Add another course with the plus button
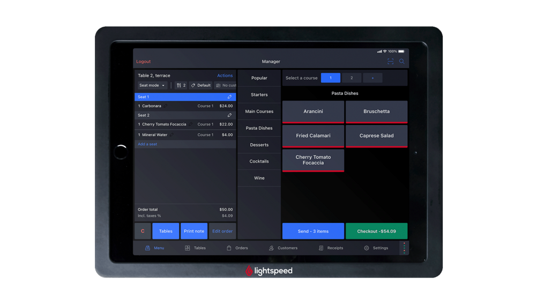 [372, 78]
